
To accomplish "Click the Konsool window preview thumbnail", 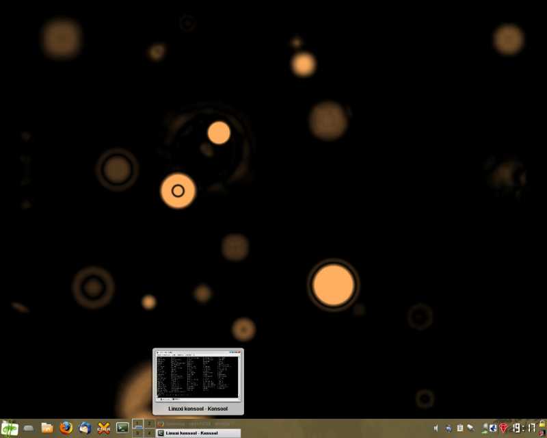I will click(x=198, y=376).
